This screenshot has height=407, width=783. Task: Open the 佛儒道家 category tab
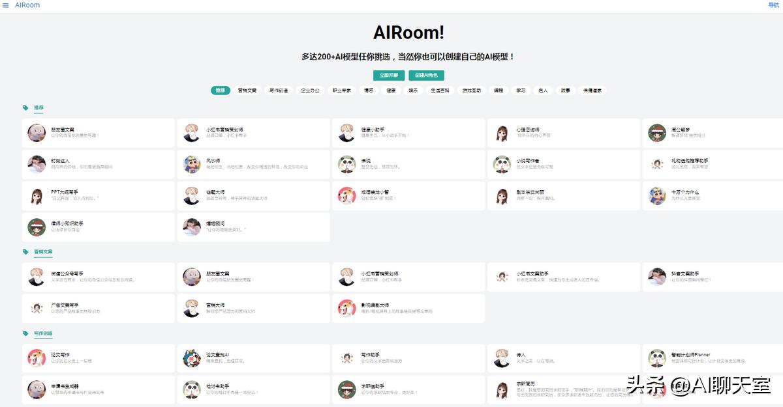[592, 91]
